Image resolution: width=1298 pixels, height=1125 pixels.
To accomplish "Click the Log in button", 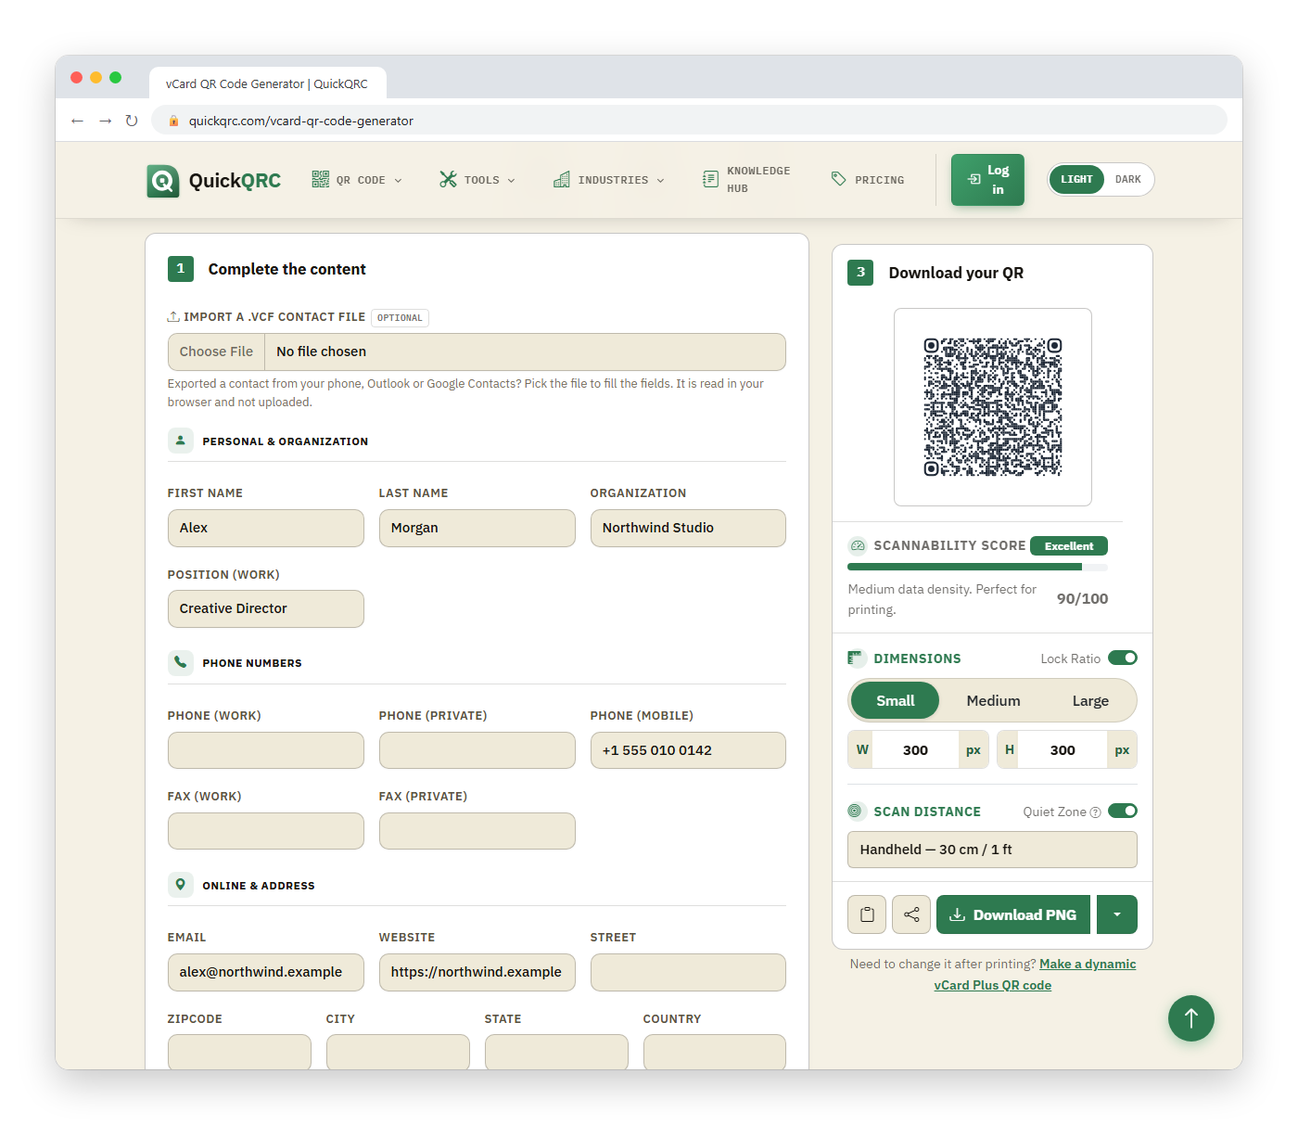I will click(987, 180).
